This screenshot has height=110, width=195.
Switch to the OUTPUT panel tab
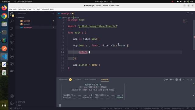click(78, 79)
